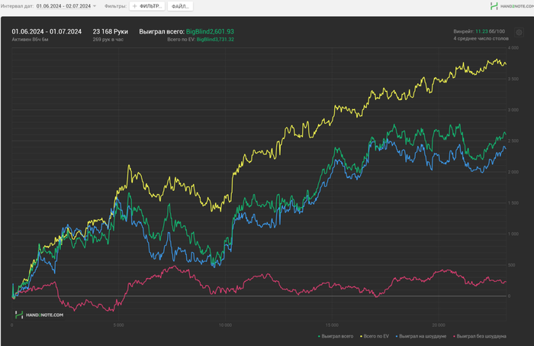534x346 pixels.
Task: Click the Винрейт 11.23 бб/100 stat
Action: [x=479, y=31]
